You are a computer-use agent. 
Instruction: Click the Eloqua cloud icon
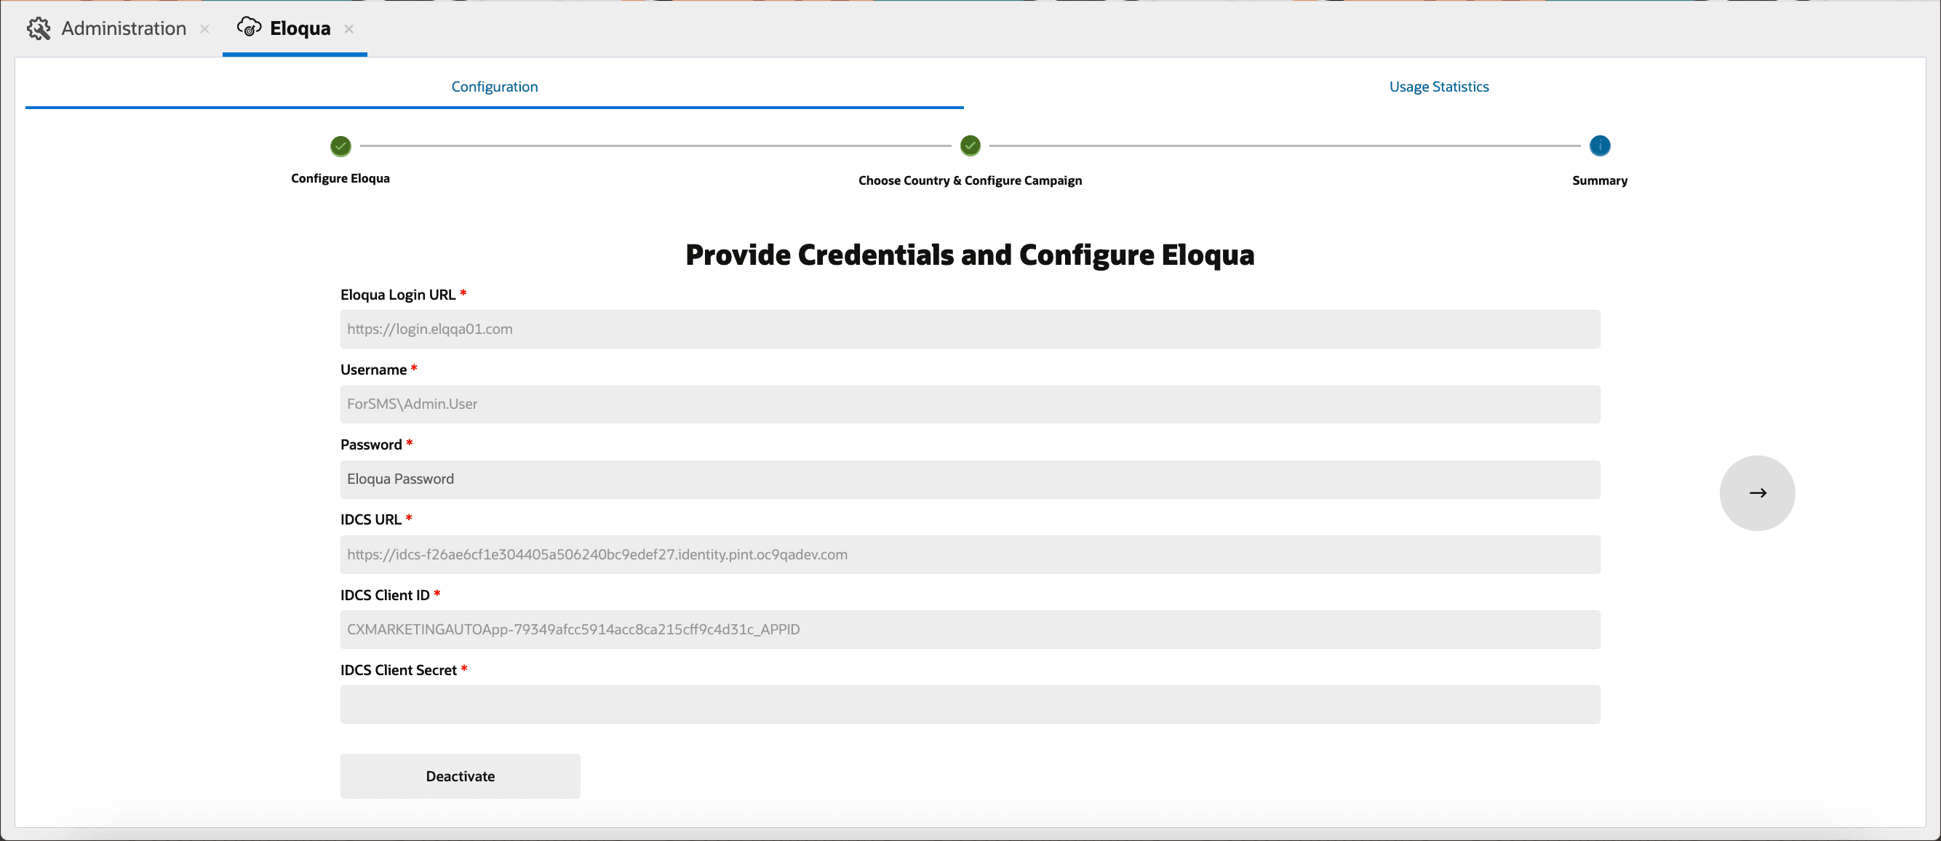[249, 28]
